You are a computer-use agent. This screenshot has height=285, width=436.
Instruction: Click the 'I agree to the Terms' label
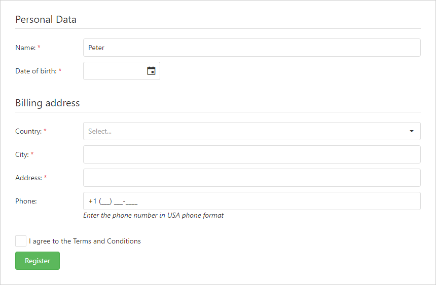[85, 241]
